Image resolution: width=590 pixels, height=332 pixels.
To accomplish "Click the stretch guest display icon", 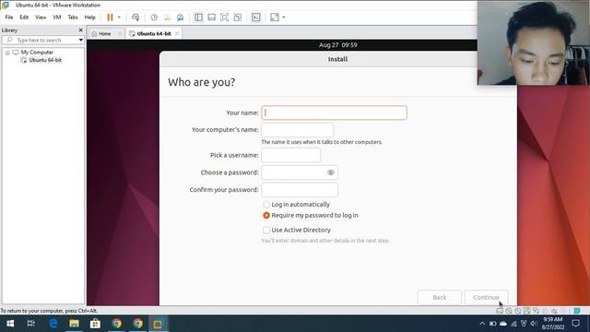I will [x=275, y=18].
